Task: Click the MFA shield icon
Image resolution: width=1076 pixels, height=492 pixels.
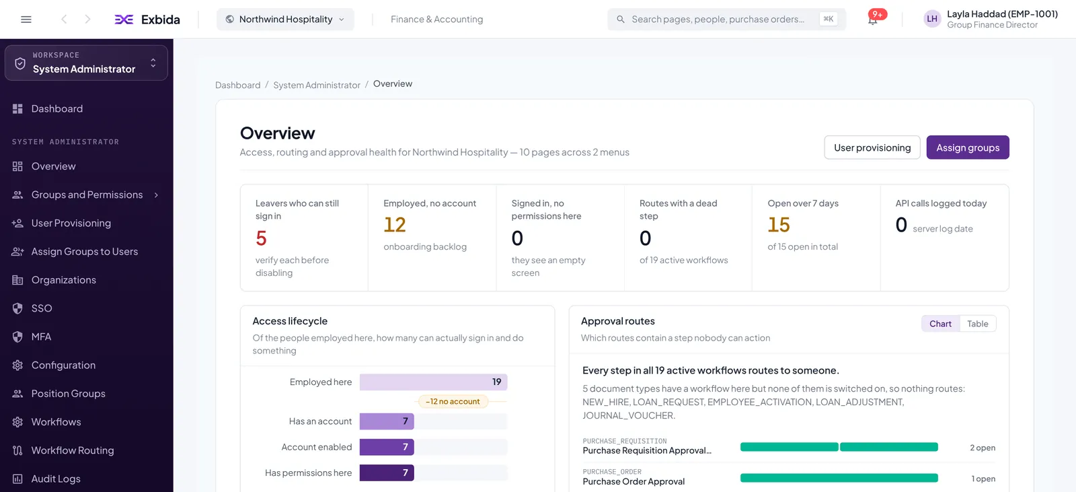Action: pyautogui.click(x=17, y=337)
